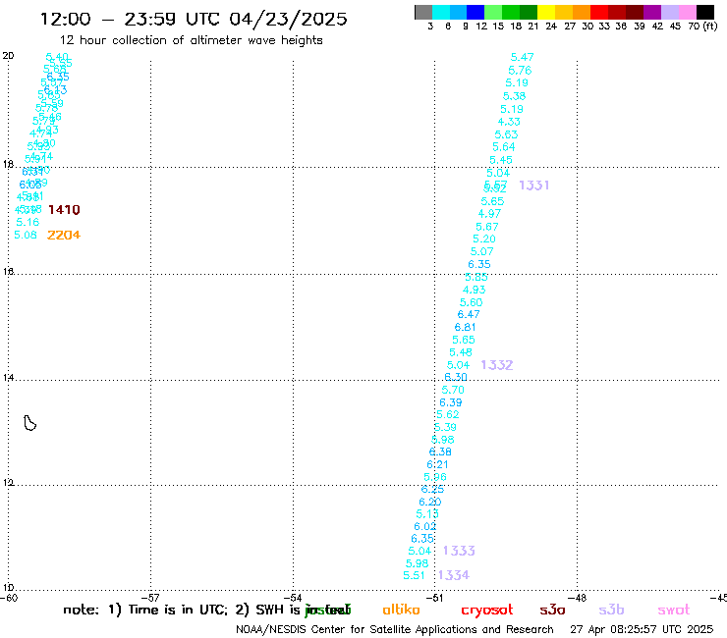Select the wave height value '5.13'
The height and width of the screenshot is (638, 727).
pos(427,514)
